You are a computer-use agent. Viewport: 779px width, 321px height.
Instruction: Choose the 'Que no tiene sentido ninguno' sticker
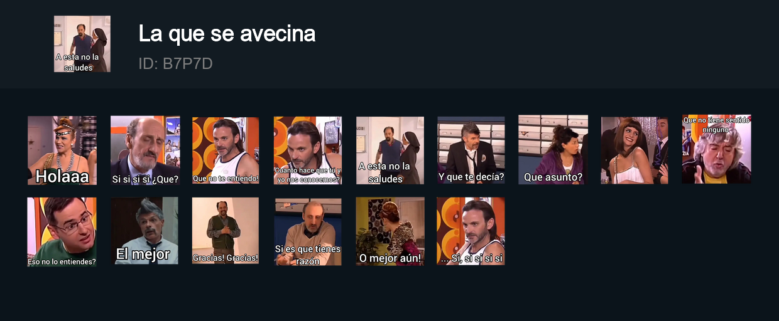pyautogui.click(x=717, y=149)
